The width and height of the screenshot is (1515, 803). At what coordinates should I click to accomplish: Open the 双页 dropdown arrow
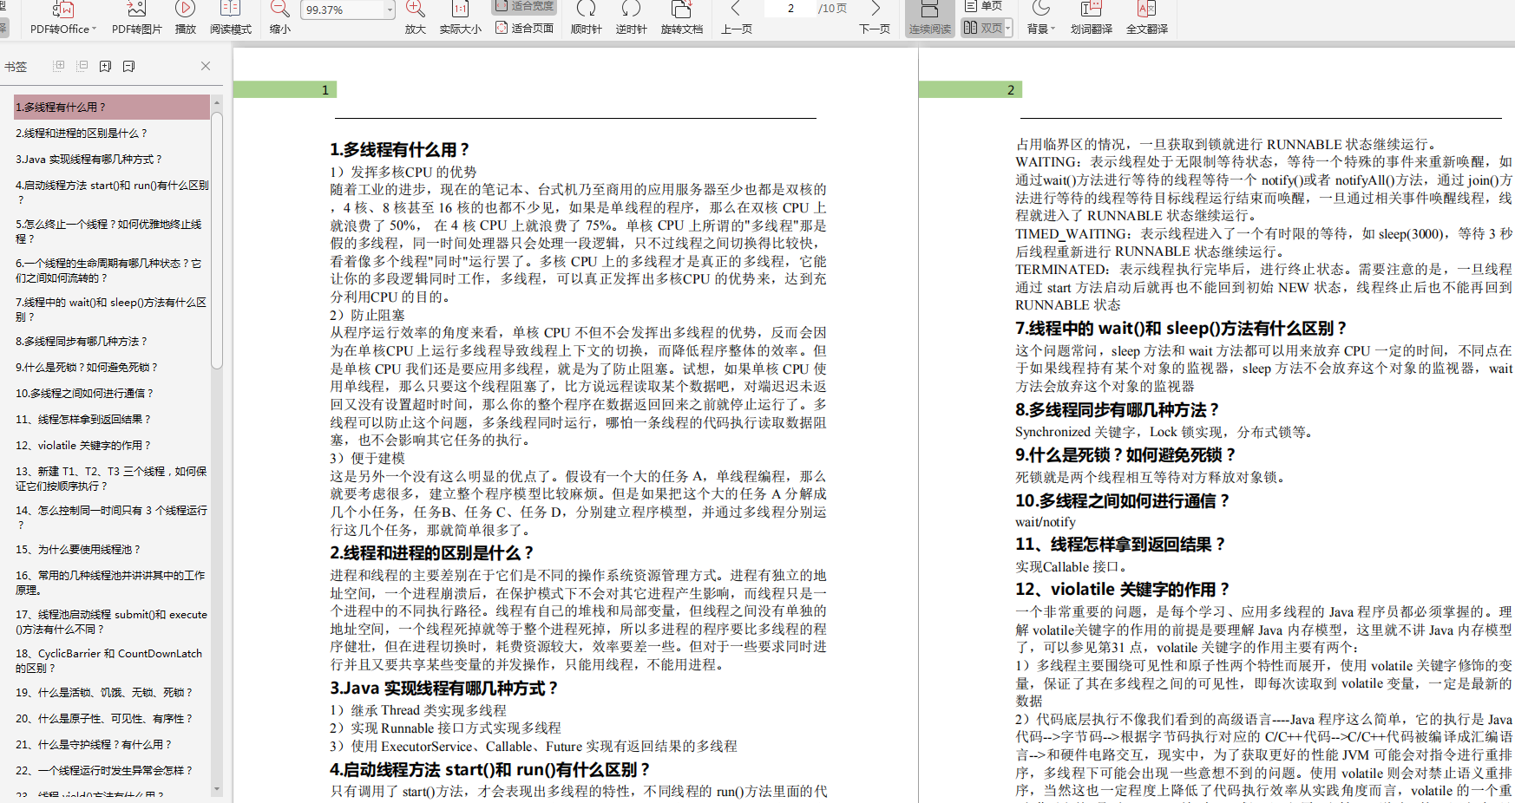click(1007, 29)
